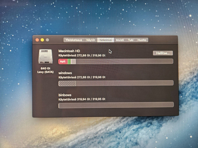Select the Macintosh HD volume name
The height and width of the screenshot is (148, 198).
69,51
